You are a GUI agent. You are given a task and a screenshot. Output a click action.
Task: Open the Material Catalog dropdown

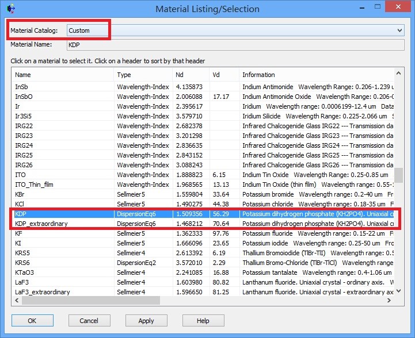[x=235, y=30]
